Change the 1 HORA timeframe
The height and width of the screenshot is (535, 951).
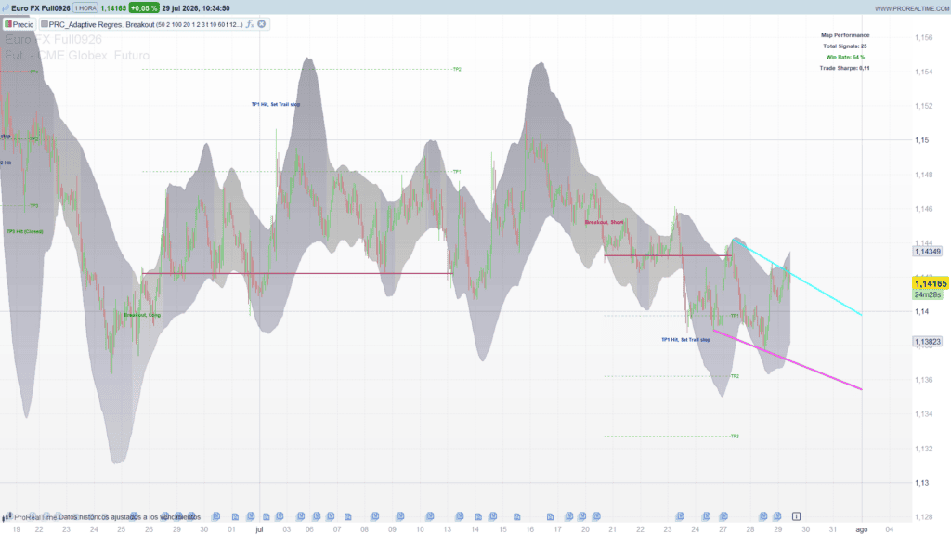85,7
